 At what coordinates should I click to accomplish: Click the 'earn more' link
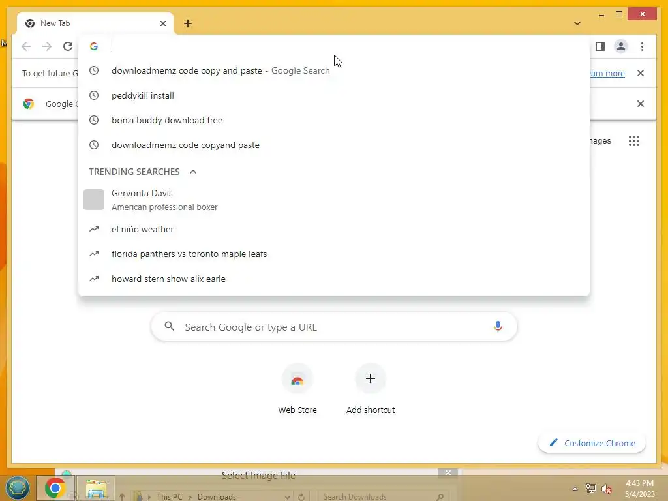pos(607,73)
